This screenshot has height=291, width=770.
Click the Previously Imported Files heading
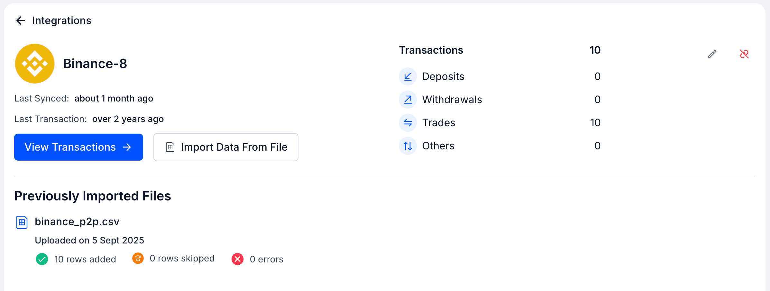pos(92,196)
